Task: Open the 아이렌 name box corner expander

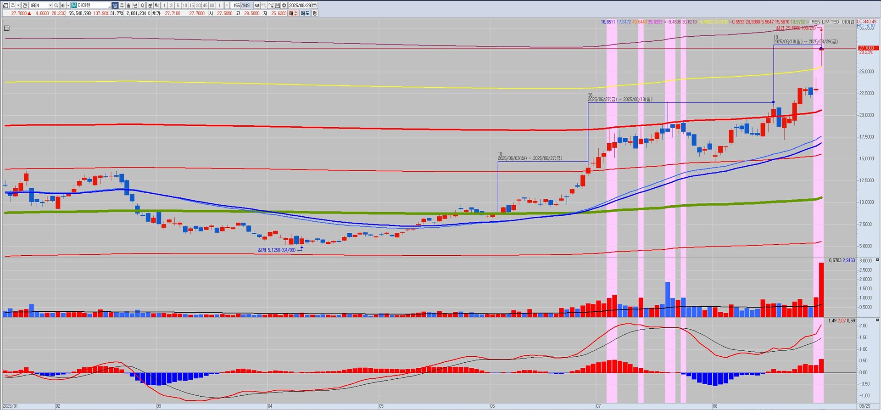Action: pos(109,7)
